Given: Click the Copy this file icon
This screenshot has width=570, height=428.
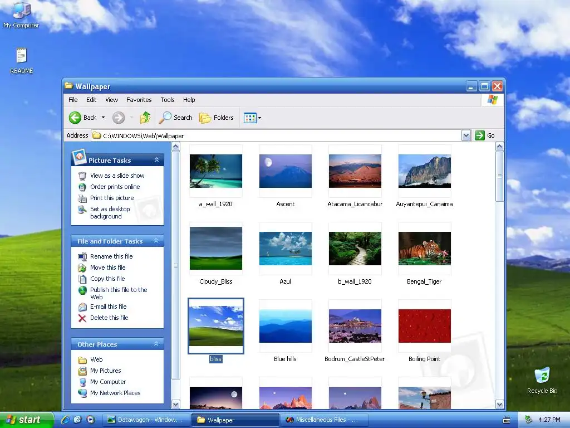Looking at the screenshot, I should click(82, 279).
